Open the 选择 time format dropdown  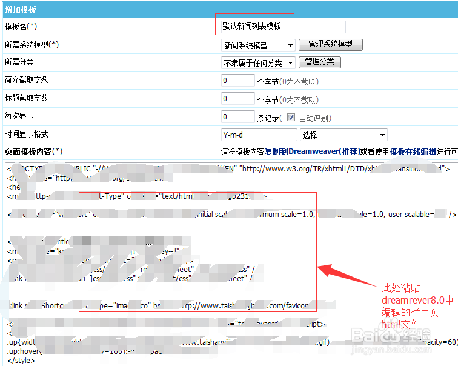(343, 135)
